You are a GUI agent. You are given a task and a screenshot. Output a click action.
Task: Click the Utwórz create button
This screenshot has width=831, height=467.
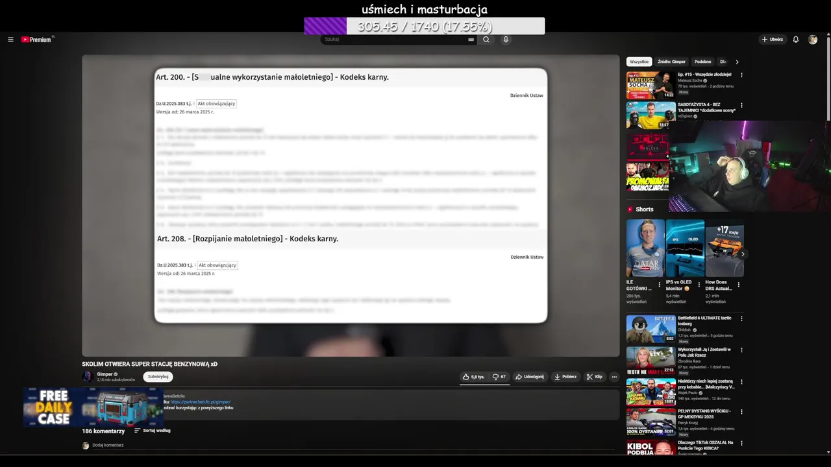coord(773,40)
